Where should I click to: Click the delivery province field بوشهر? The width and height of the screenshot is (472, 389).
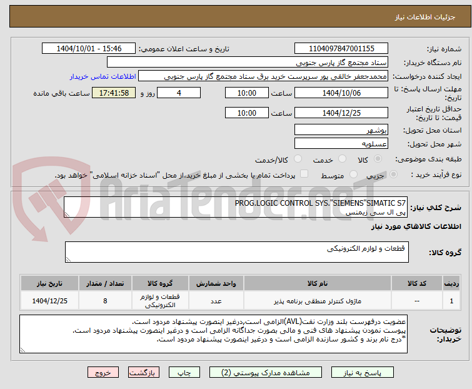341,129
